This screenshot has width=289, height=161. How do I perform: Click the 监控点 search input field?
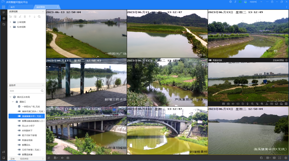click(x=25, y=91)
